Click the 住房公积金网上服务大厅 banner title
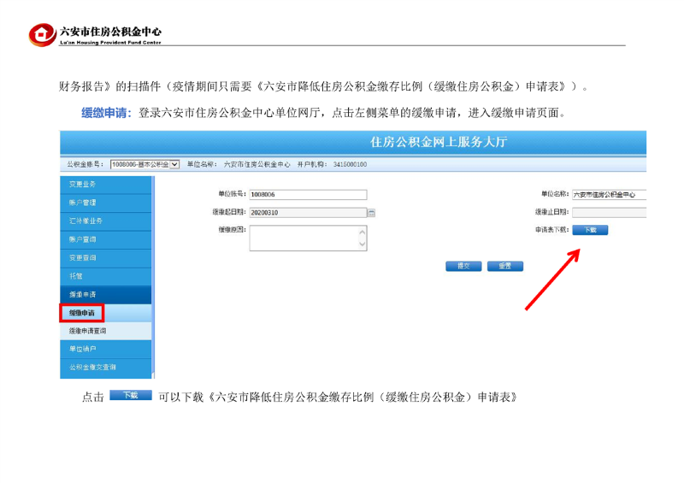Screen dimensions: 684x483 [439, 142]
